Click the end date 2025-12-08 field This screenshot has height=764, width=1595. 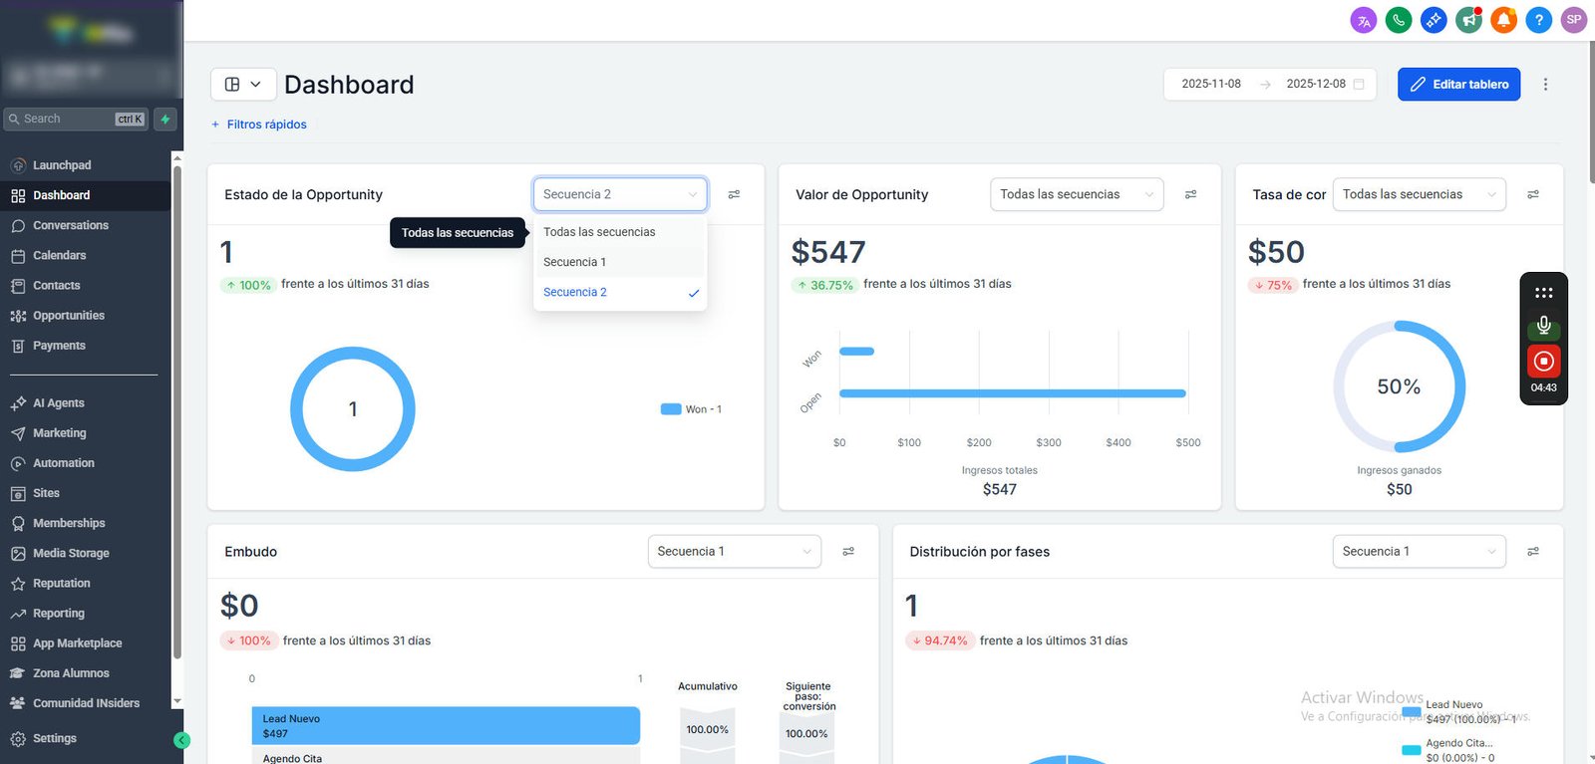[1316, 85]
